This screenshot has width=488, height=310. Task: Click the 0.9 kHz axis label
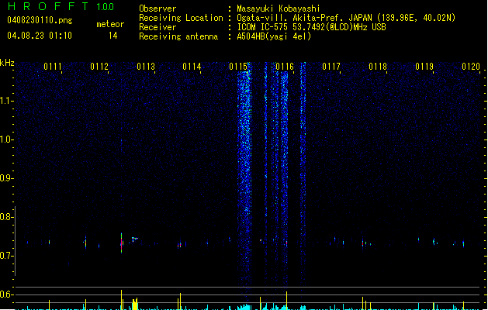[6, 178]
